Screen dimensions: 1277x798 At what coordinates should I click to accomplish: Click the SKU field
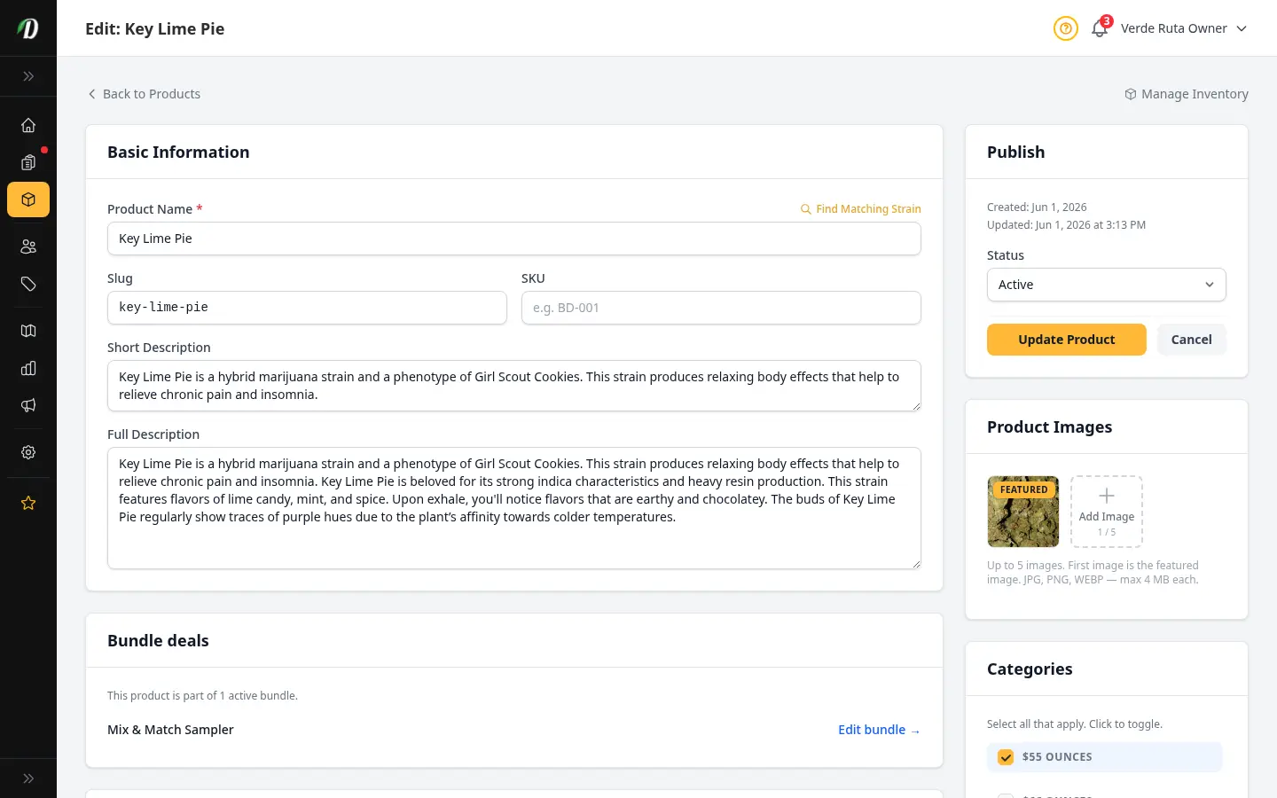(721, 308)
